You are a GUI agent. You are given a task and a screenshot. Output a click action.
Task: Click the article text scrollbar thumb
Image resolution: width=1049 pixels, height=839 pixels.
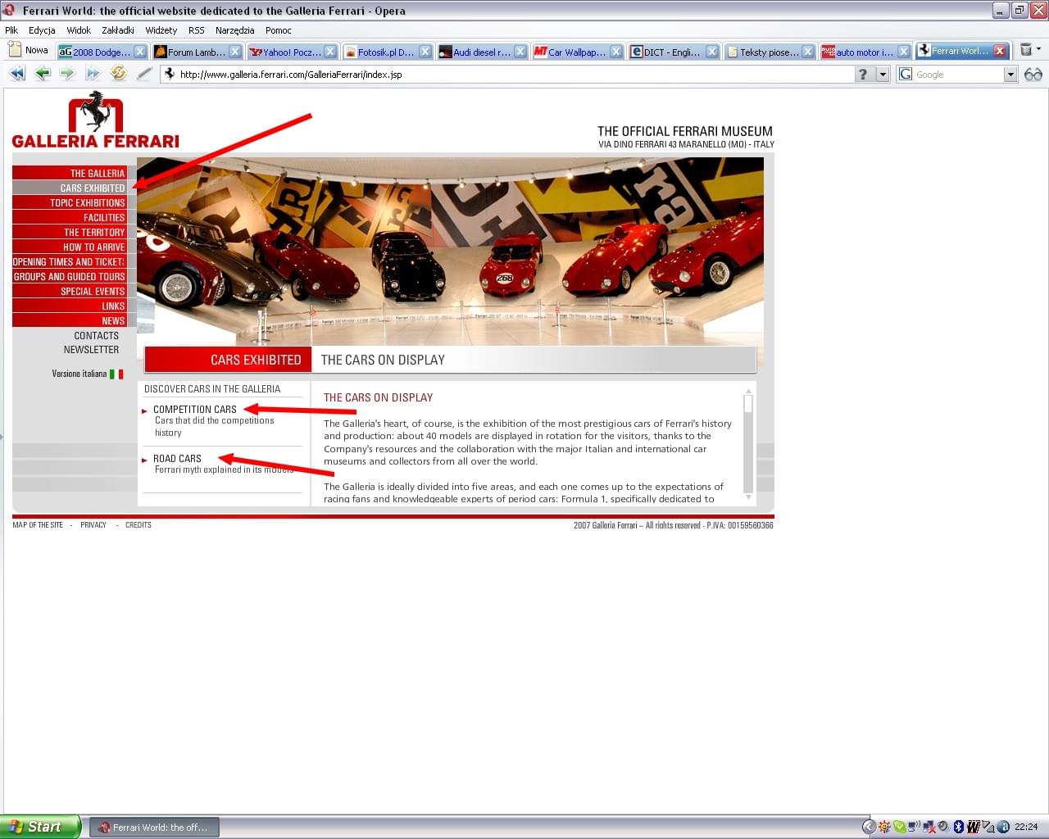747,404
